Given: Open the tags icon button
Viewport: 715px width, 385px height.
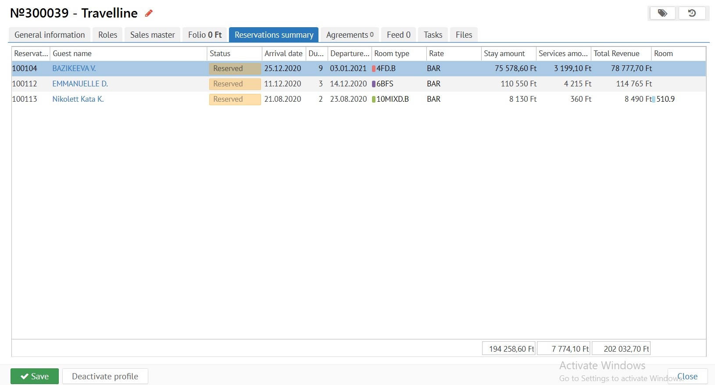Looking at the screenshot, I should click(x=662, y=13).
